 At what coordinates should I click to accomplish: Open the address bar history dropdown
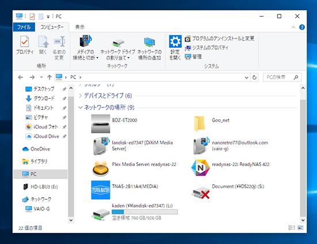pos(246,77)
